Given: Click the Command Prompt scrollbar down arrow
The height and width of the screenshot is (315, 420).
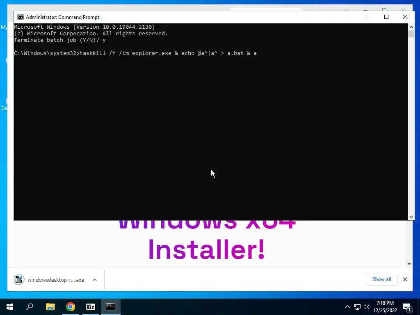Looking at the screenshot, I should point(411,217).
